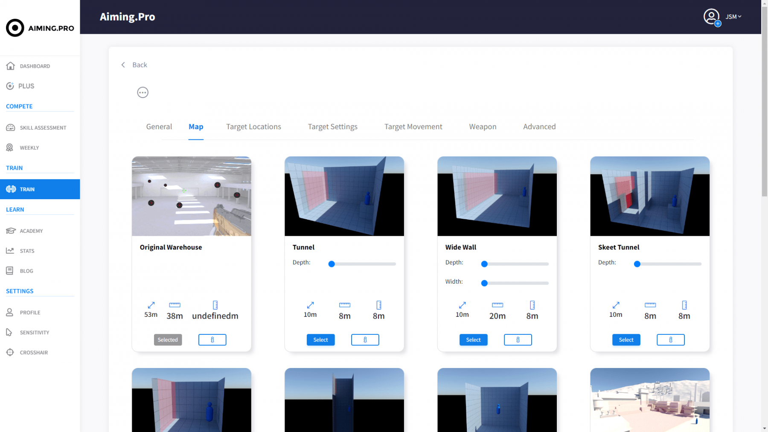
Task: Select the Tunnel map
Action: tap(320, 340)
